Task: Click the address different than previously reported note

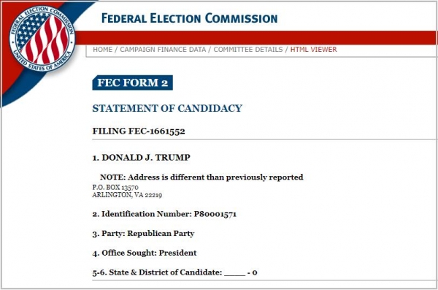Action: click(201, 177)
